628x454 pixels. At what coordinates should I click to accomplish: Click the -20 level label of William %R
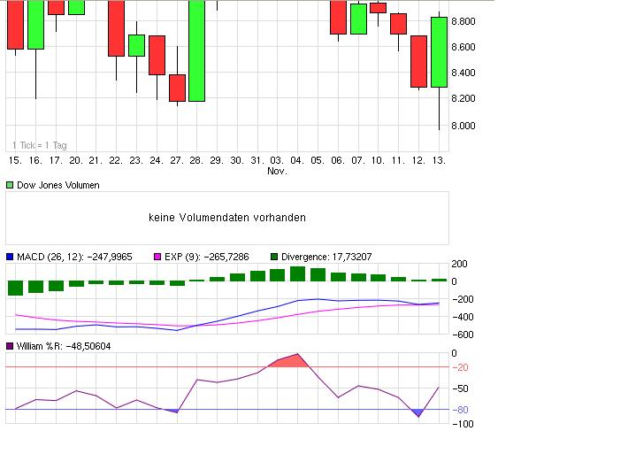click(460, 367)
